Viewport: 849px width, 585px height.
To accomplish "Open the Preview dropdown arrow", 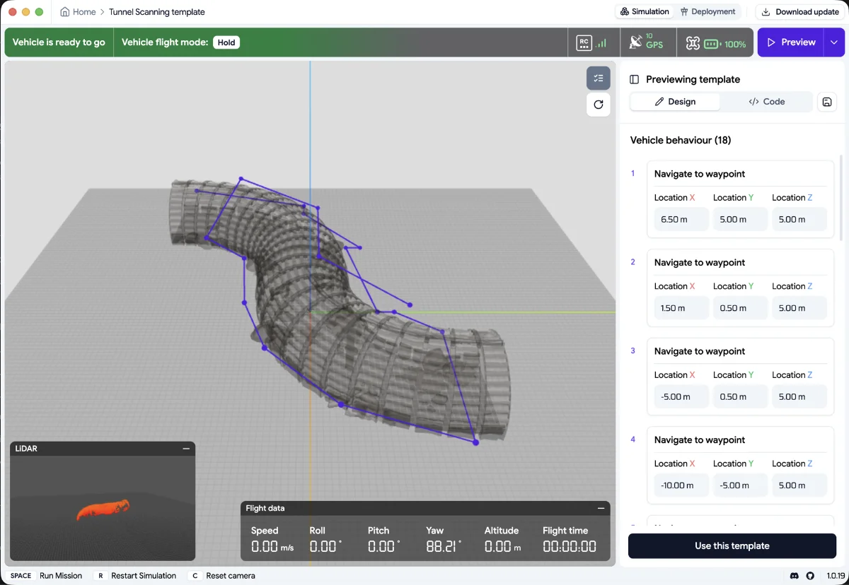I will pos(834,42).
